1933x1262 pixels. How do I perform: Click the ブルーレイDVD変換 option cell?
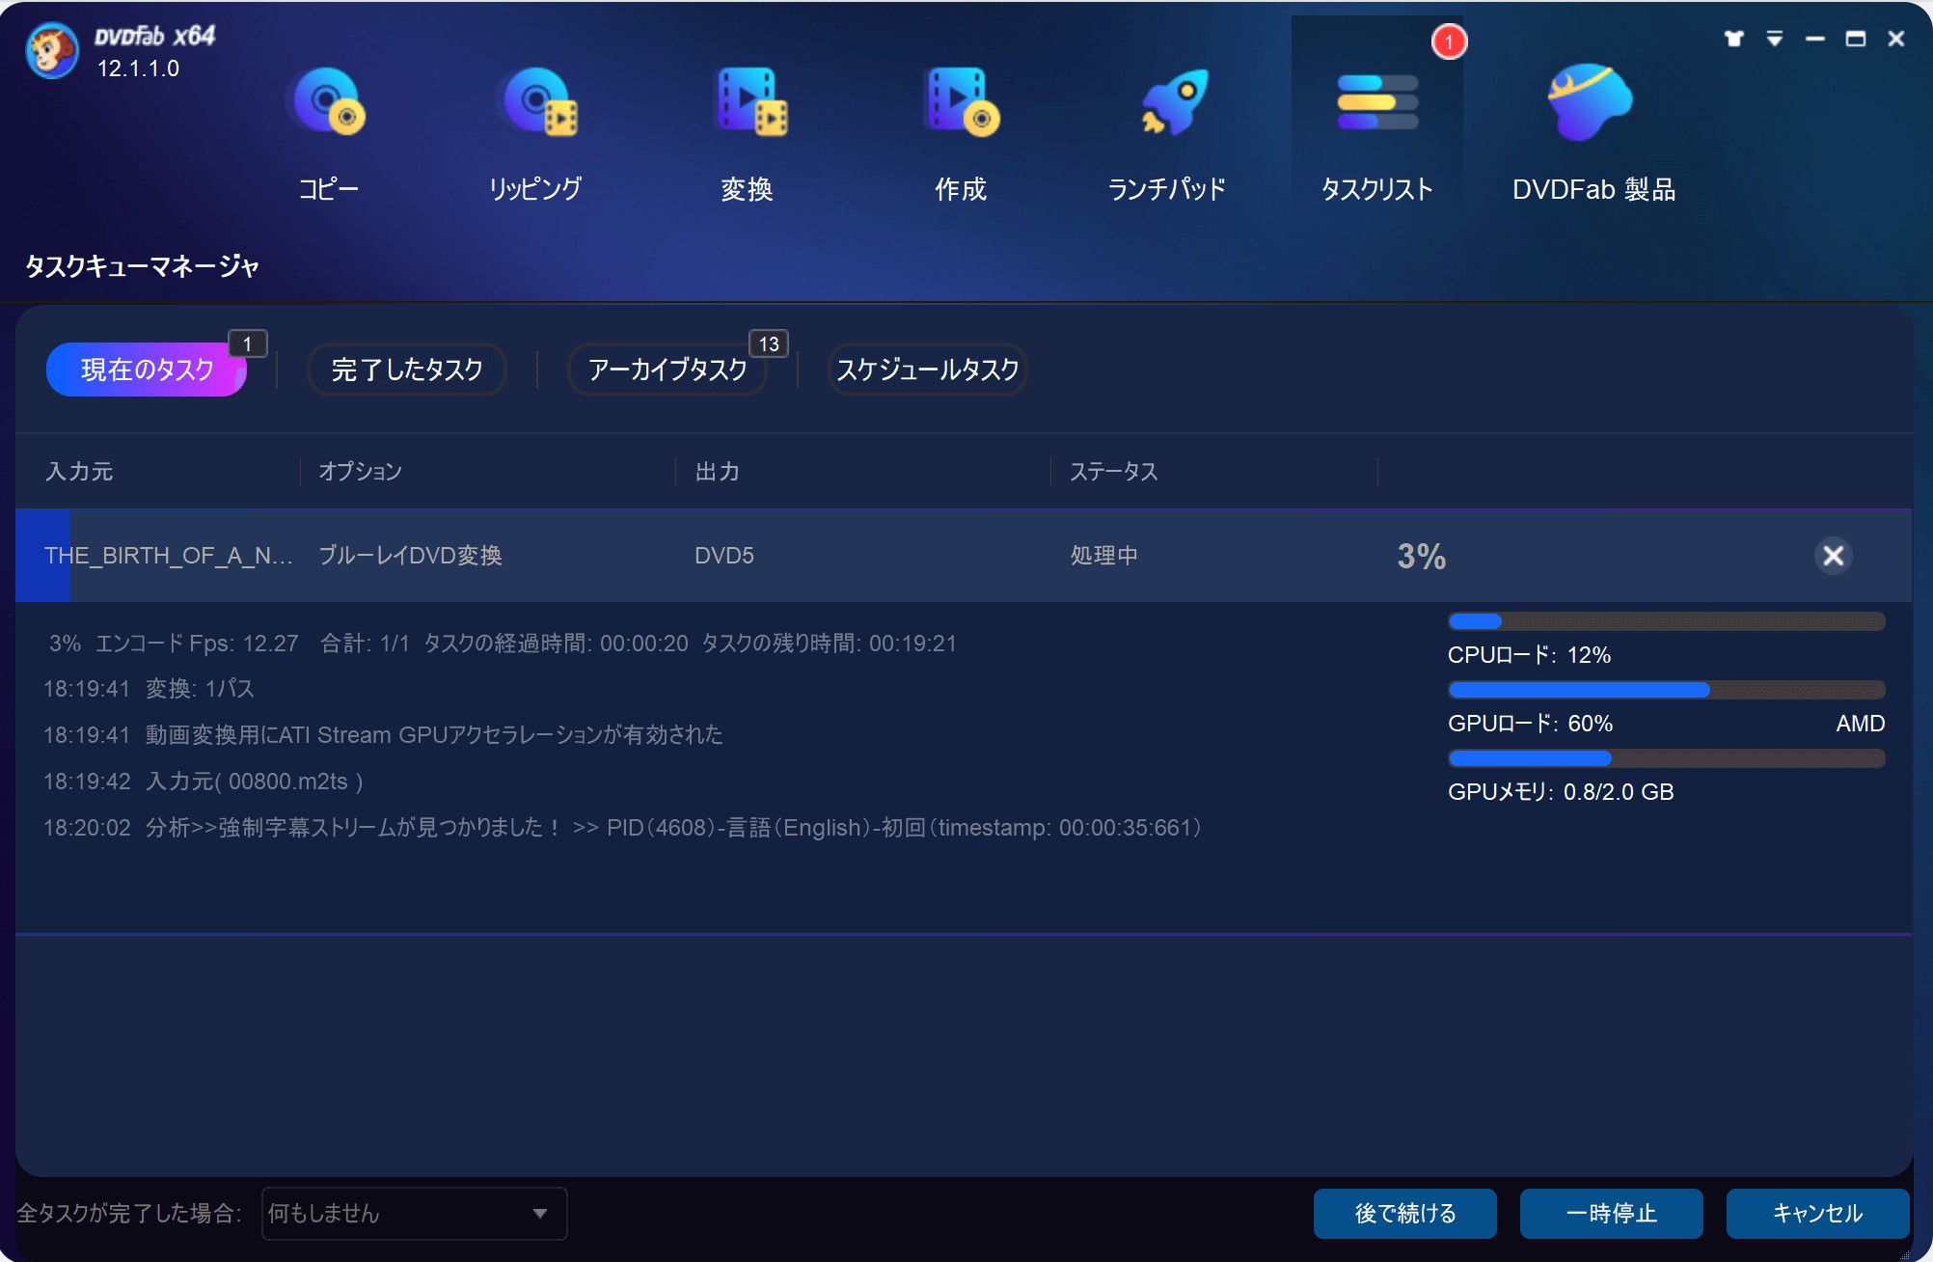410,556
